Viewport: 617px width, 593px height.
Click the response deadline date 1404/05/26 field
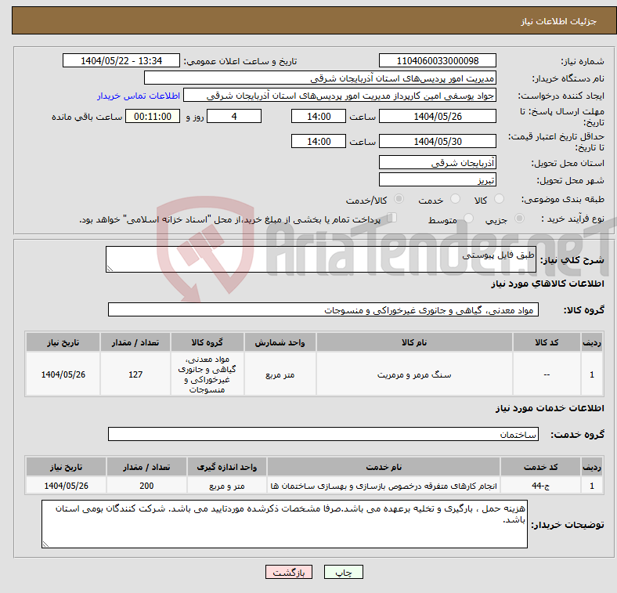tap(437, 116)
